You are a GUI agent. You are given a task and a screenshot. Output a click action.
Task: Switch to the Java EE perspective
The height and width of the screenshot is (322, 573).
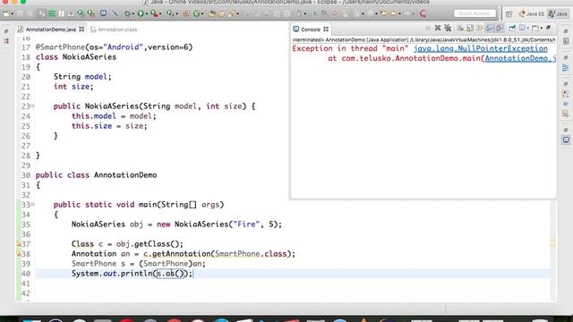(x=532, y=14)
